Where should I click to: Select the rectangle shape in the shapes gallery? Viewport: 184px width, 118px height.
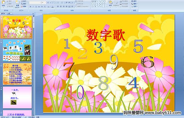102,2
